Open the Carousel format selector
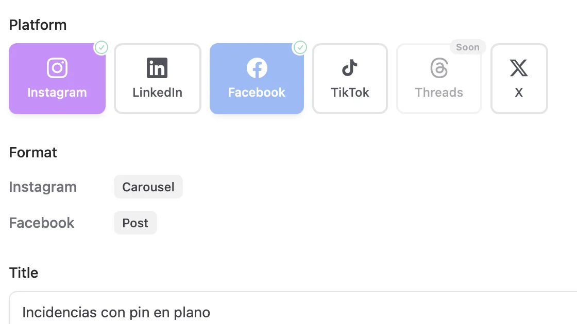This screenshot has height=324, width=577. click(148, 187)
